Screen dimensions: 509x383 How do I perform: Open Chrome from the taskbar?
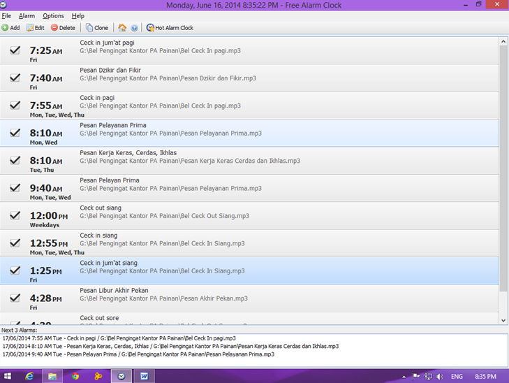coord(75,376)
